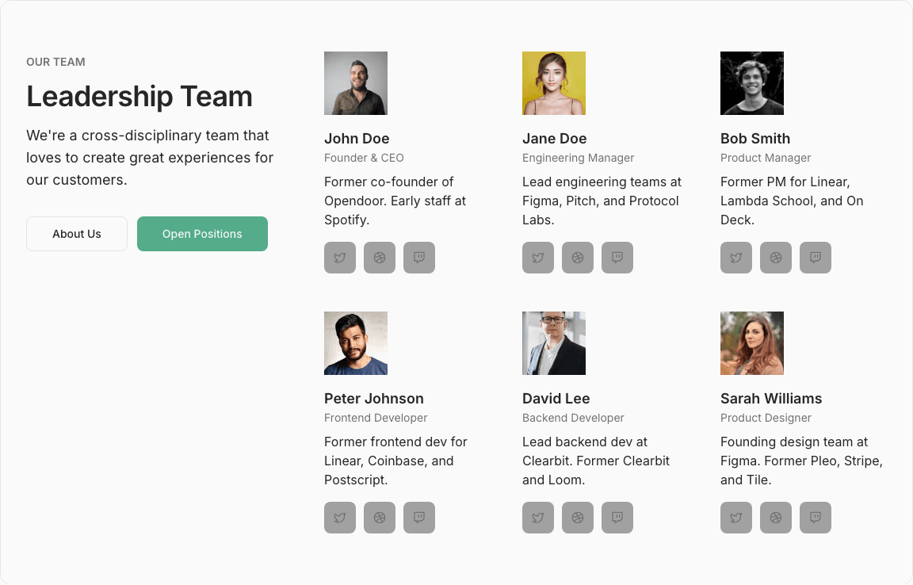Select Bob Smith's profile photo
Screen dimensions: 913x585
(751, 82)
